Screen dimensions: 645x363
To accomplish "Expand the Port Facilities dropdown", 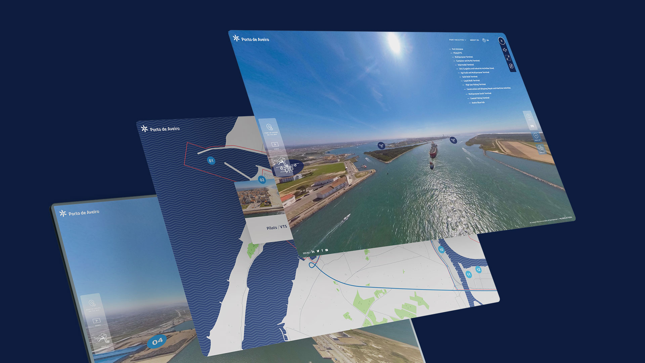I will pyautogui.click(x=458, y=40).
